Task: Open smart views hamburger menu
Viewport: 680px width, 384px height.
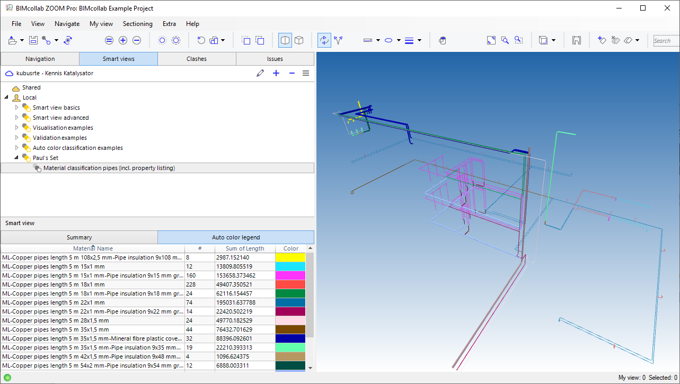Action: (x=306, y=73)
